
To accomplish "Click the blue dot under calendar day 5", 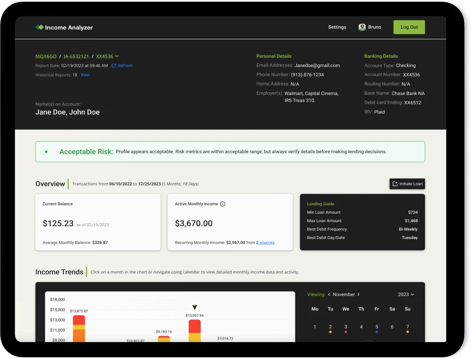I will click(377, 331).
